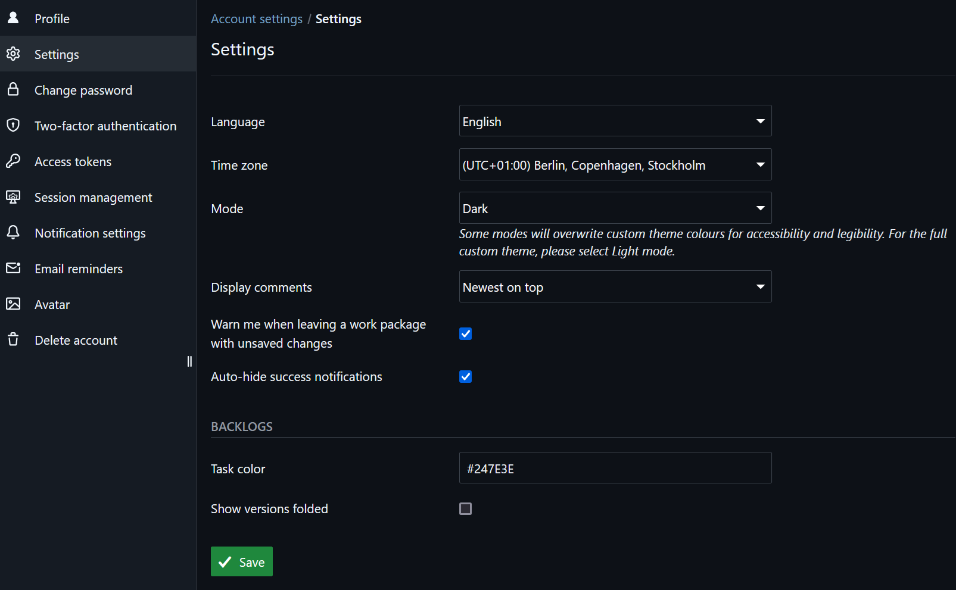Open the Mode dropdown set to Dark
The height and width of the screenshot is (590, 956).
click(x=615, y=208)
